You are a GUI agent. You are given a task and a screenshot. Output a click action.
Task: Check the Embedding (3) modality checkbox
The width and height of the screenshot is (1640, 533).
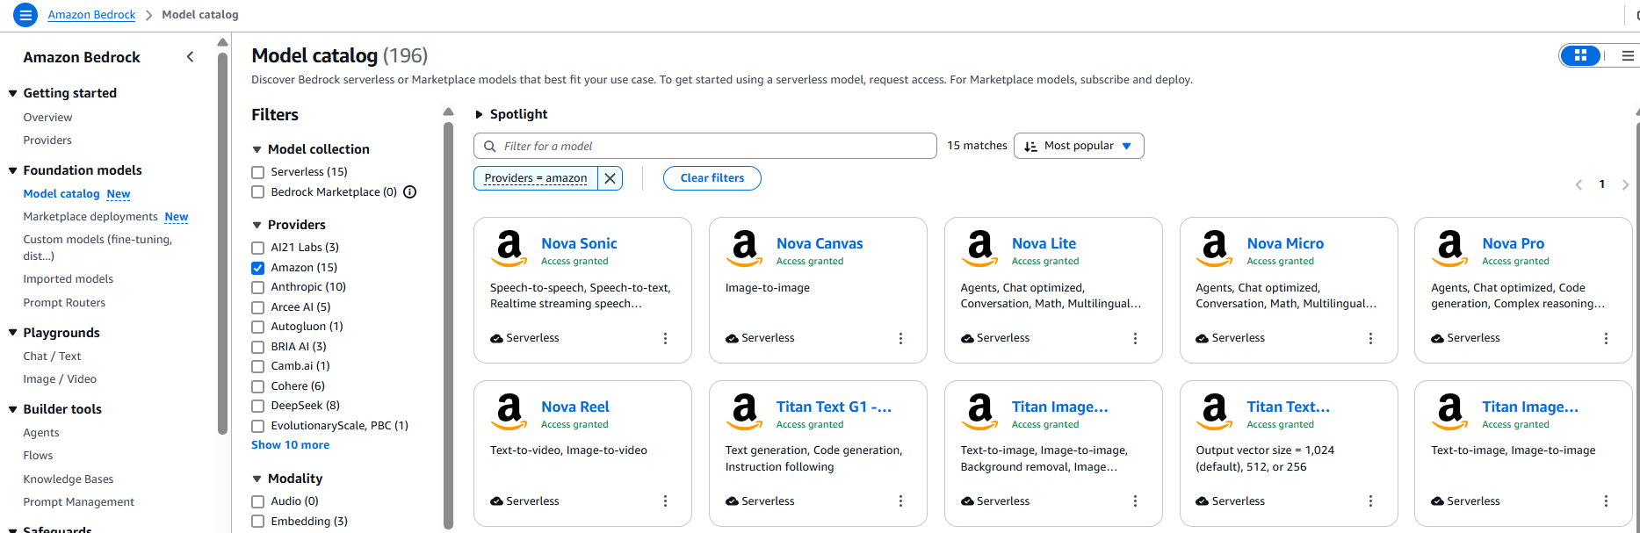(x=258, y=522)
